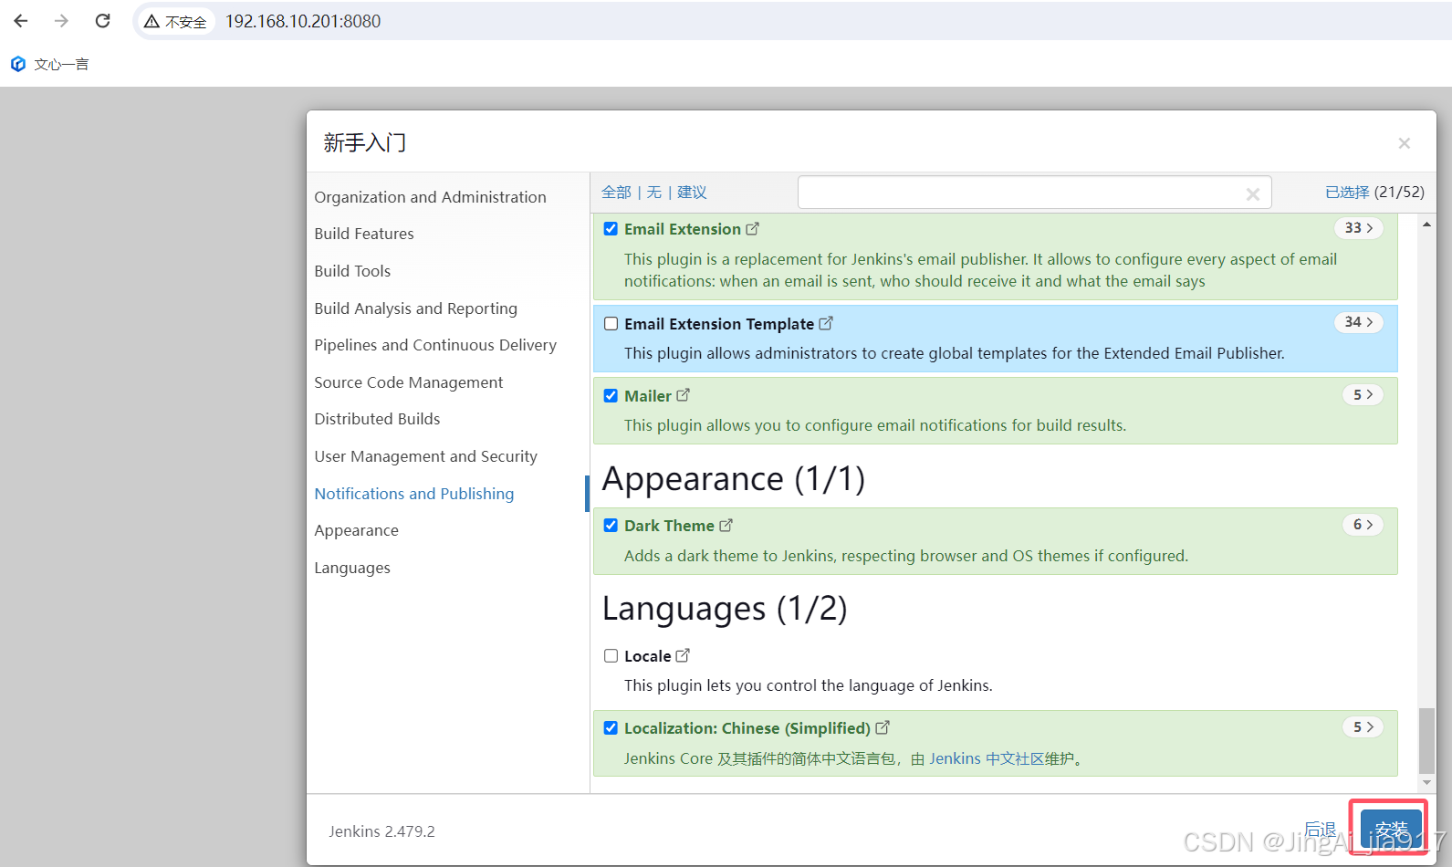The height and width of the screenshot is (867, 1452).
Task: Select suggested plugins with 建议
Action: pos(692,193)
